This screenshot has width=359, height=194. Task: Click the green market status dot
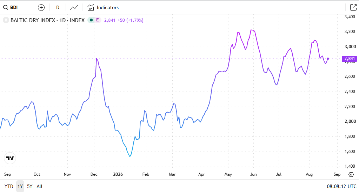[x=91, y=20]
